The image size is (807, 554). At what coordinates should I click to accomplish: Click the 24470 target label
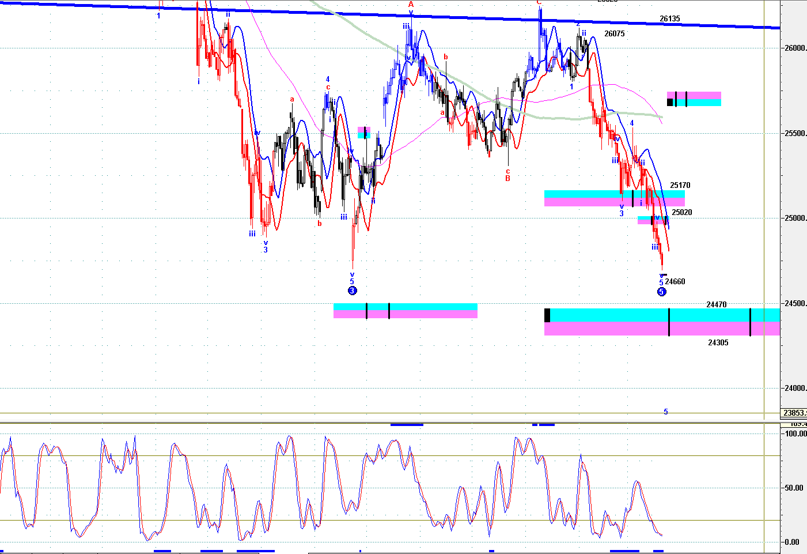[717, 304]
